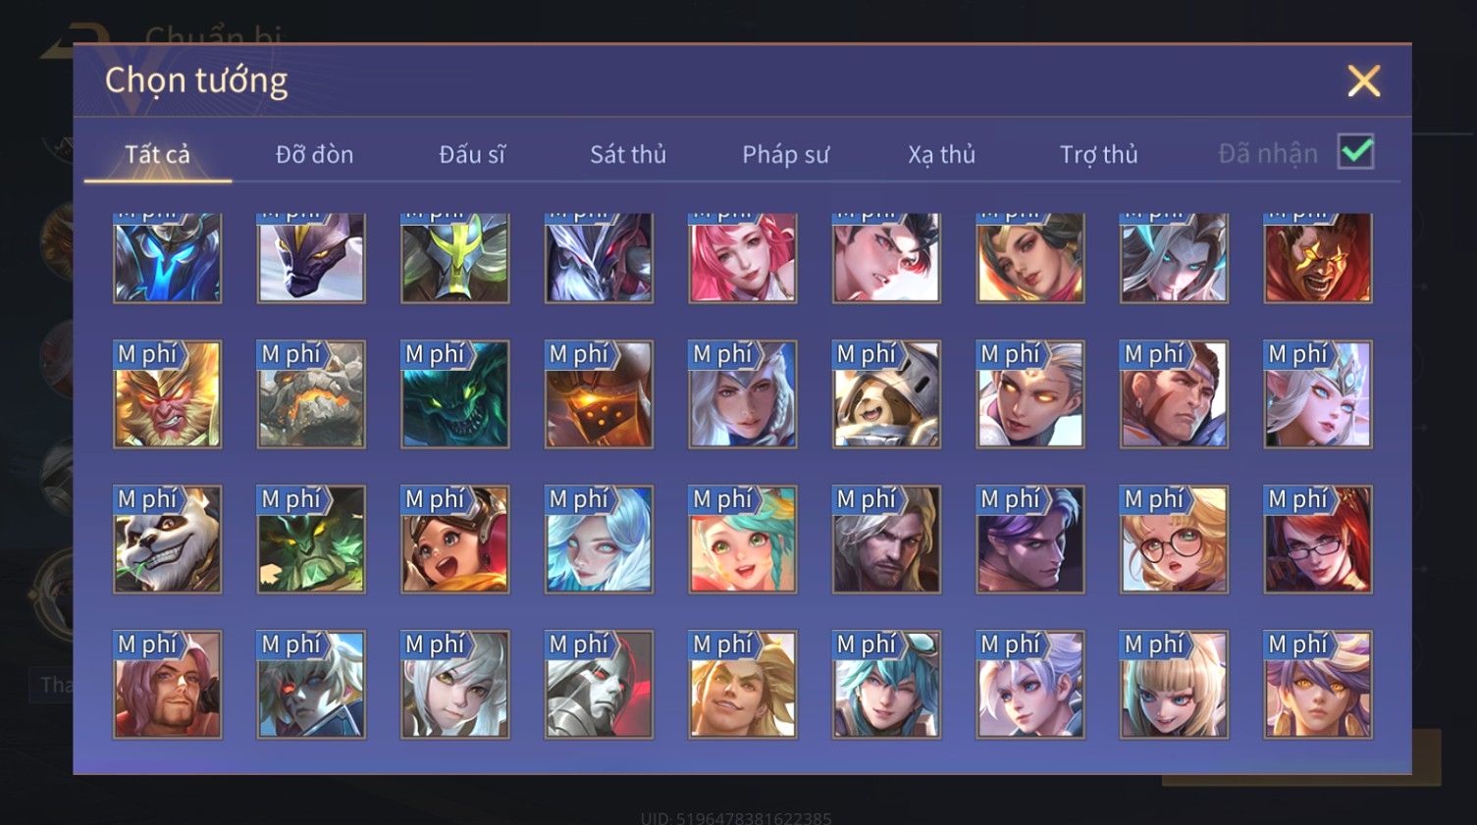This screenshot has width=1477, height=825.
Task: Choose the dark green monster with fangs
Action: 455,394
